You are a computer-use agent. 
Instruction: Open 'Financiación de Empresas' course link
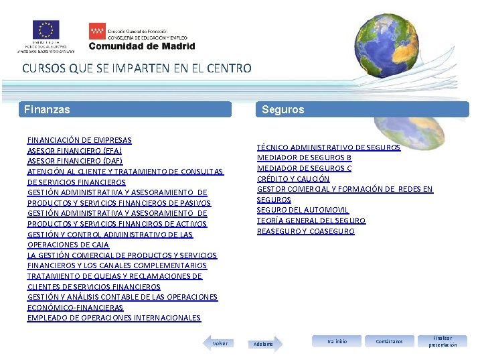click(79, 140)
